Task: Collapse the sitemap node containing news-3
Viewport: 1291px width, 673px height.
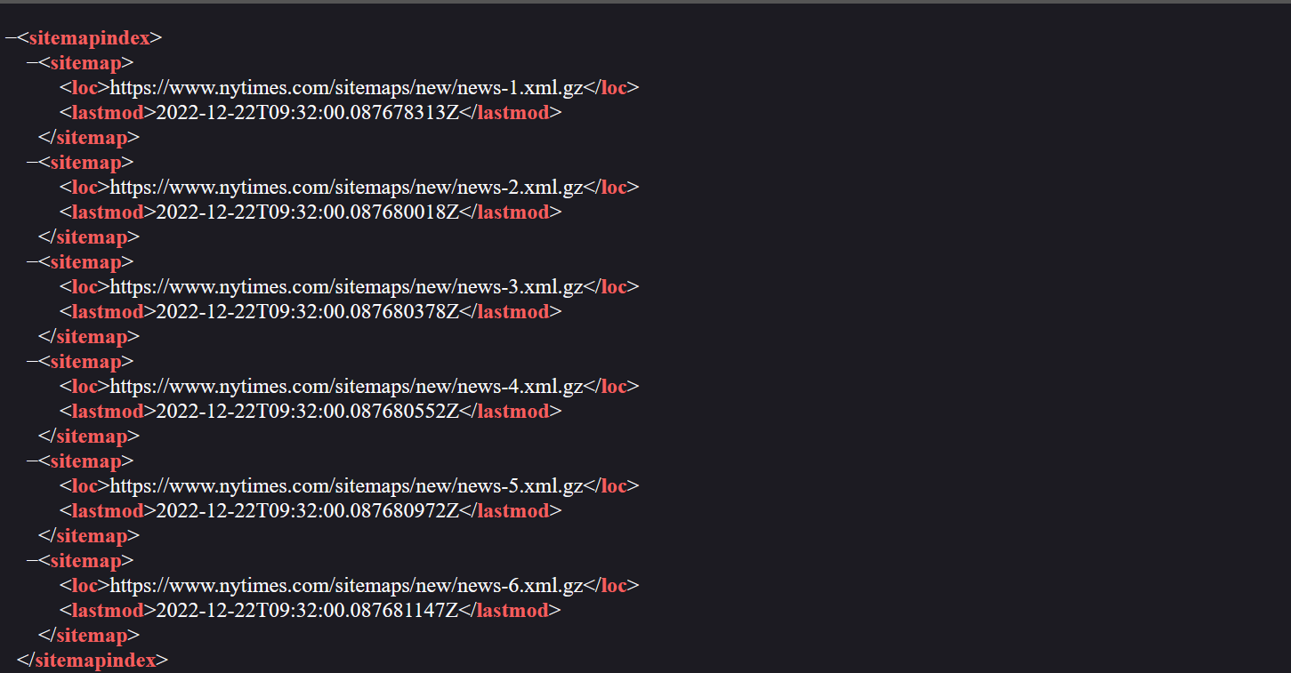Action: pos(32,262)
